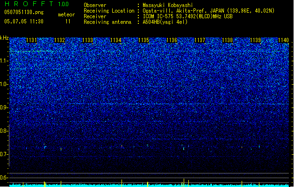Click the 1134 time axis marker
294x187 pixels.
pos(116,40)
